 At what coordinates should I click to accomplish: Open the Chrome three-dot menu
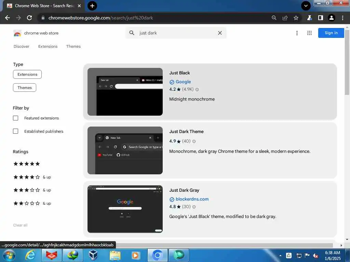pos(342,18)
